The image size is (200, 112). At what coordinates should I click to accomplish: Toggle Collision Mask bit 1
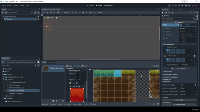click(x=167, y=59)
